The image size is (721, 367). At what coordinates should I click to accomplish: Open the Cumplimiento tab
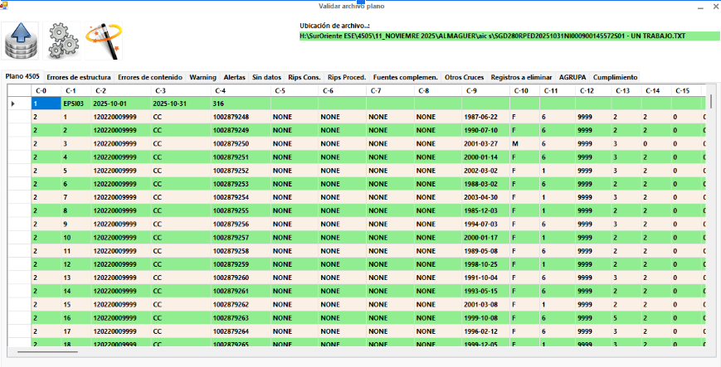click(615, 77)
